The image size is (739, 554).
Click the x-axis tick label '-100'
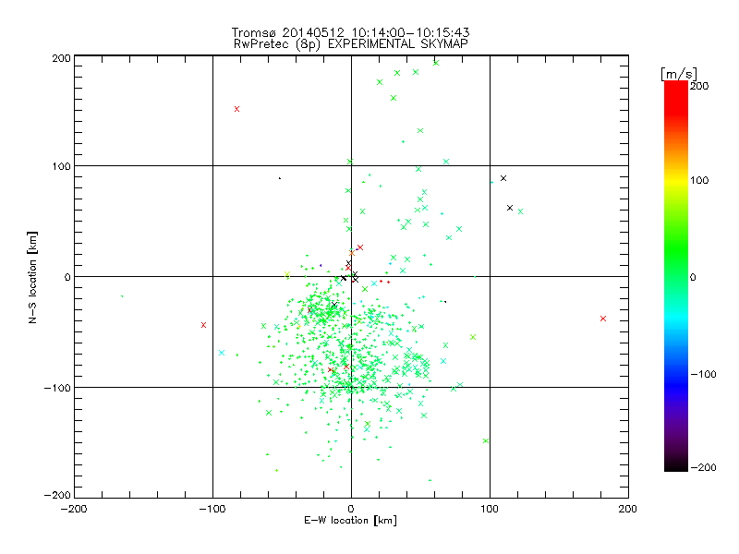tap(212, 509)
